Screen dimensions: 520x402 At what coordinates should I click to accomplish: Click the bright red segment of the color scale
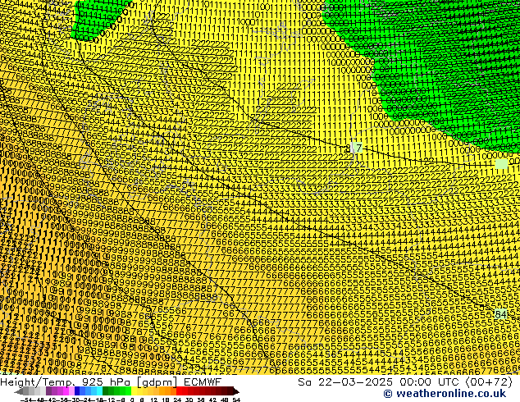coord(179,391)
